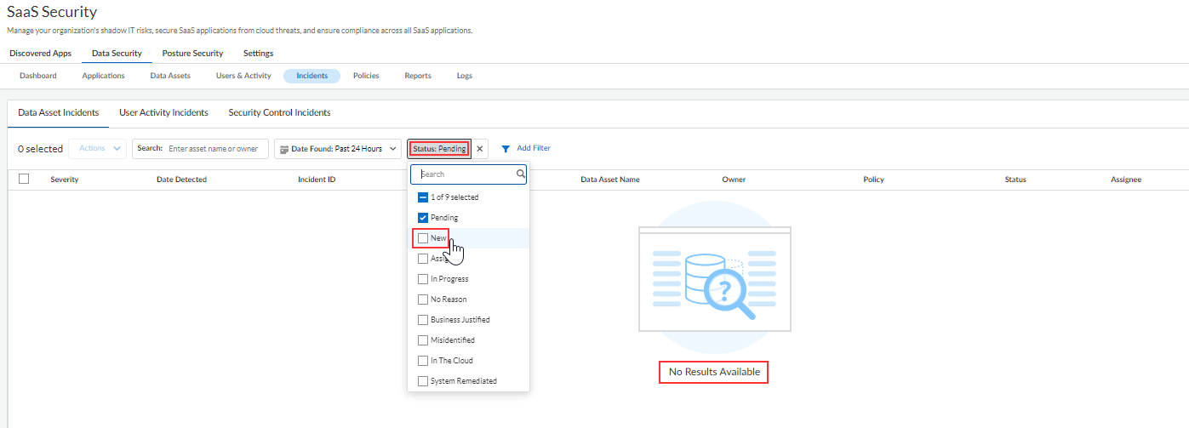Sort by the Severity column header

[x=65, y=180]
